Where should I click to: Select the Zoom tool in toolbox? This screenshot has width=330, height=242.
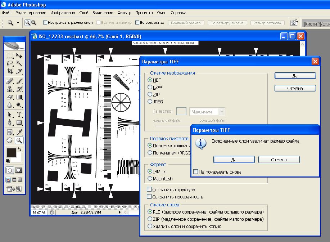pos(19,140)
